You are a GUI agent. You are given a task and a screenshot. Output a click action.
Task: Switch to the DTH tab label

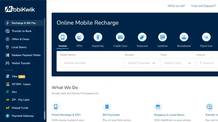(x=79, y=46)
